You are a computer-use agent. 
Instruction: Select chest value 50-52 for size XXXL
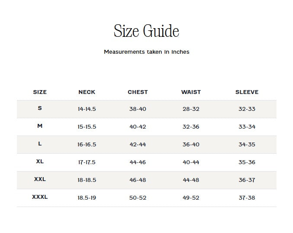[138, 198]
